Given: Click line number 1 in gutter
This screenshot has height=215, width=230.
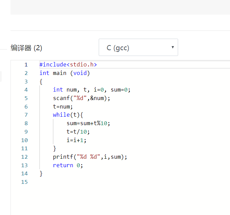Looking at the screenshot, I should click(26, 64).
